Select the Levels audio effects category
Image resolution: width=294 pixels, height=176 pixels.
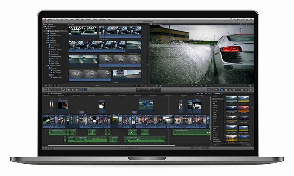point(215,133)
